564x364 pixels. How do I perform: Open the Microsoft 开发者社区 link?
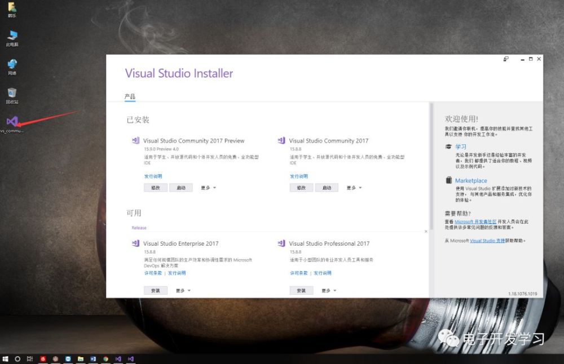tap(475, 221)
